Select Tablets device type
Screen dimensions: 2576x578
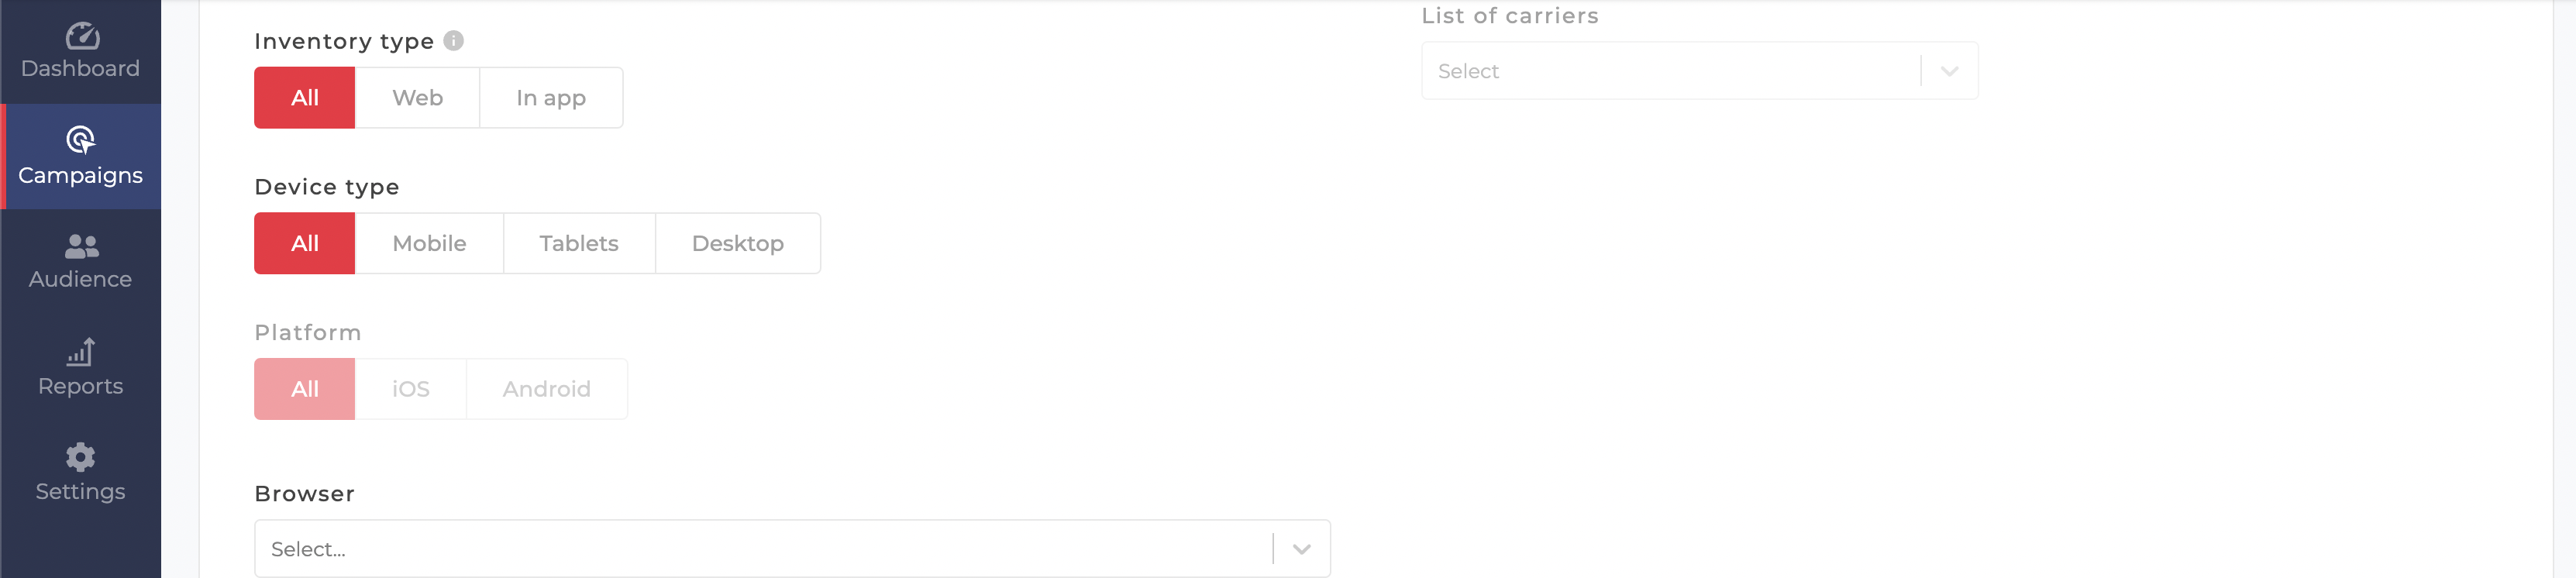579,243
